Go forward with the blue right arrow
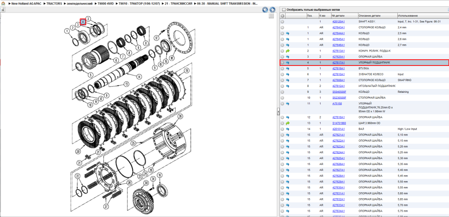Image resolution: width=449 pixels, height=217 pixels. (273, 10)
